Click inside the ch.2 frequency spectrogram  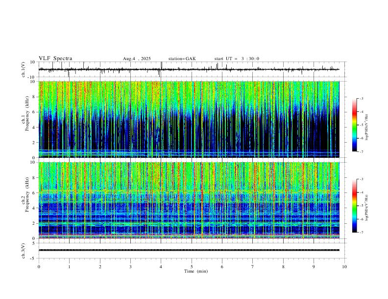click(189, 200)
